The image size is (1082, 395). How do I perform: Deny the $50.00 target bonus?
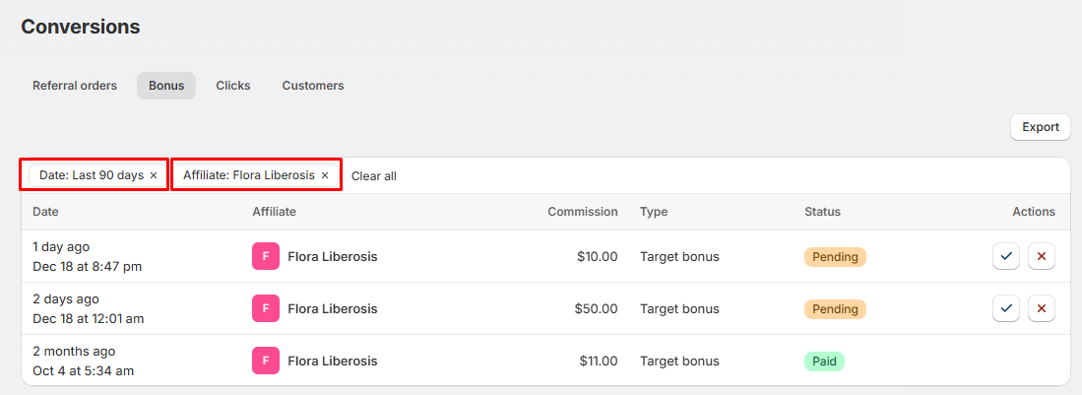[x=1042, y=309]
